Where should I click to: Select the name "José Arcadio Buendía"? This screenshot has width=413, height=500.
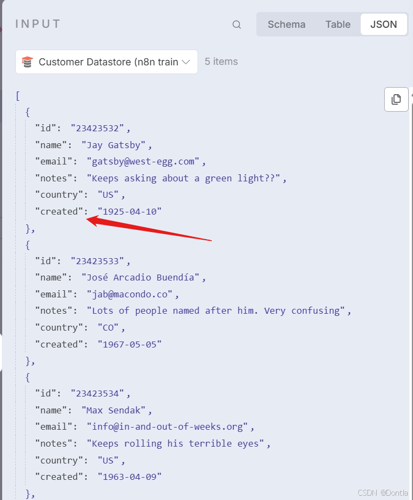(x=140, y=277)
